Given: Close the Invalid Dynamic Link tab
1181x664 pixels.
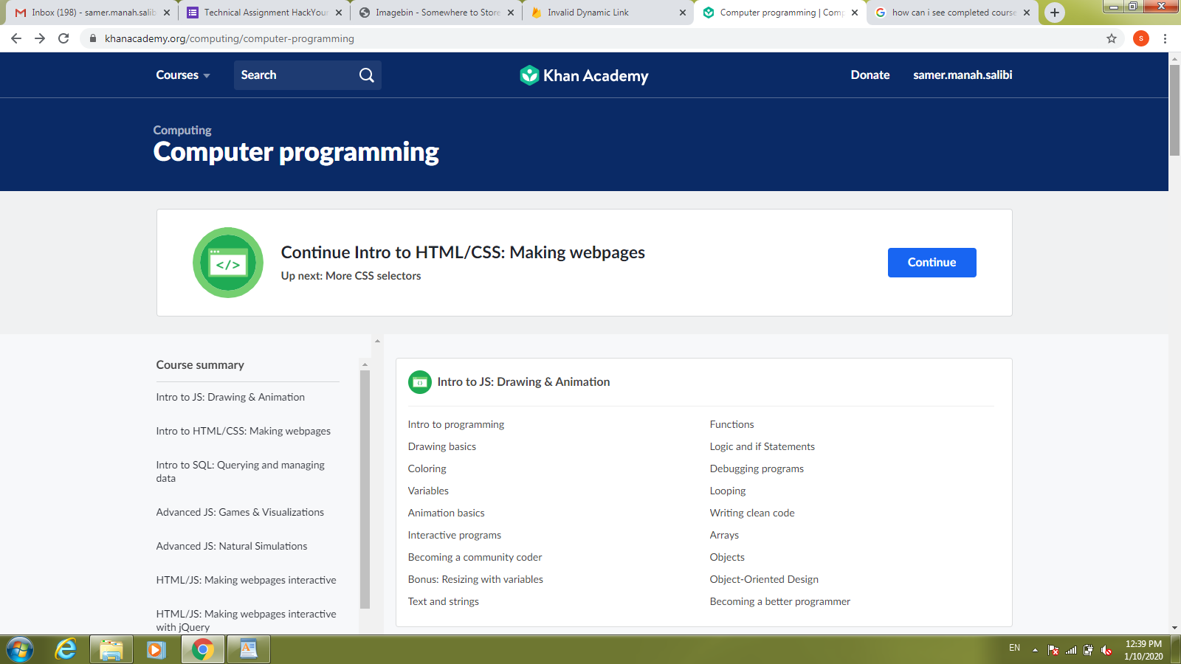Looking at the screenshot, I should click(682, 13).
